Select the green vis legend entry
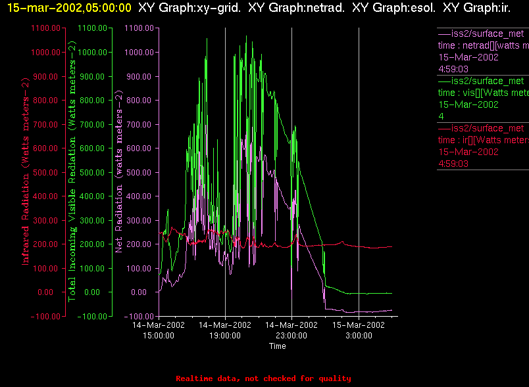This screenshot has height=387, width=529. (483, 99)
